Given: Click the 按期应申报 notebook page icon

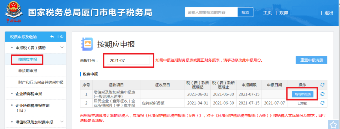Looking at the screenshot, I should tap(87, 44).
